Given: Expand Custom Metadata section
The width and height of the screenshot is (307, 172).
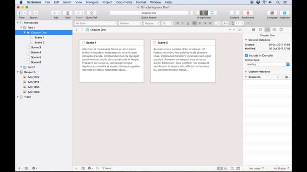Looking at the screenshot, I should (246, 72).
